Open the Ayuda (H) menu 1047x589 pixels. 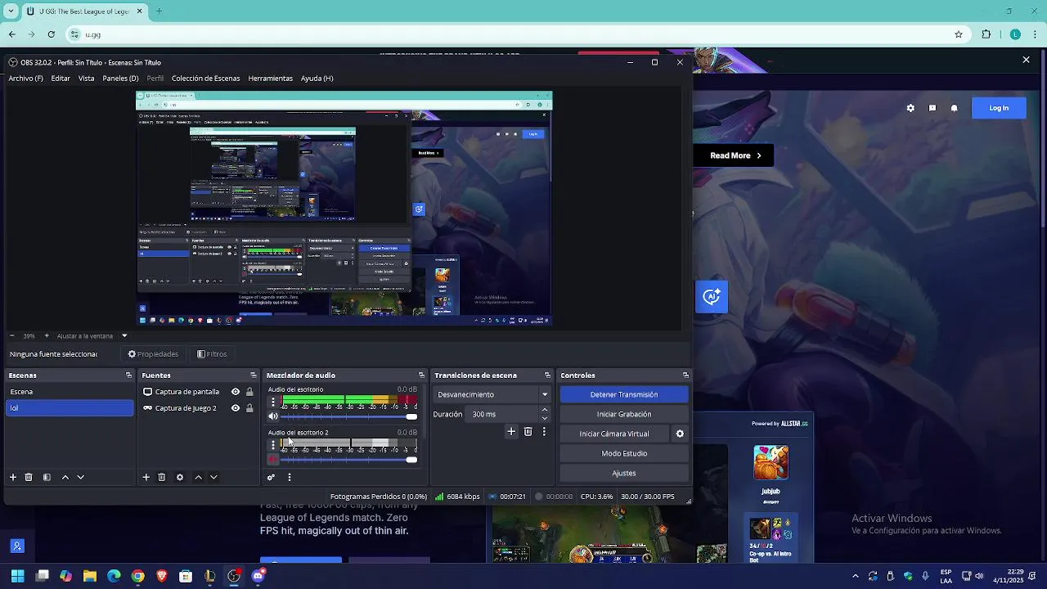[x=317, y=79]
